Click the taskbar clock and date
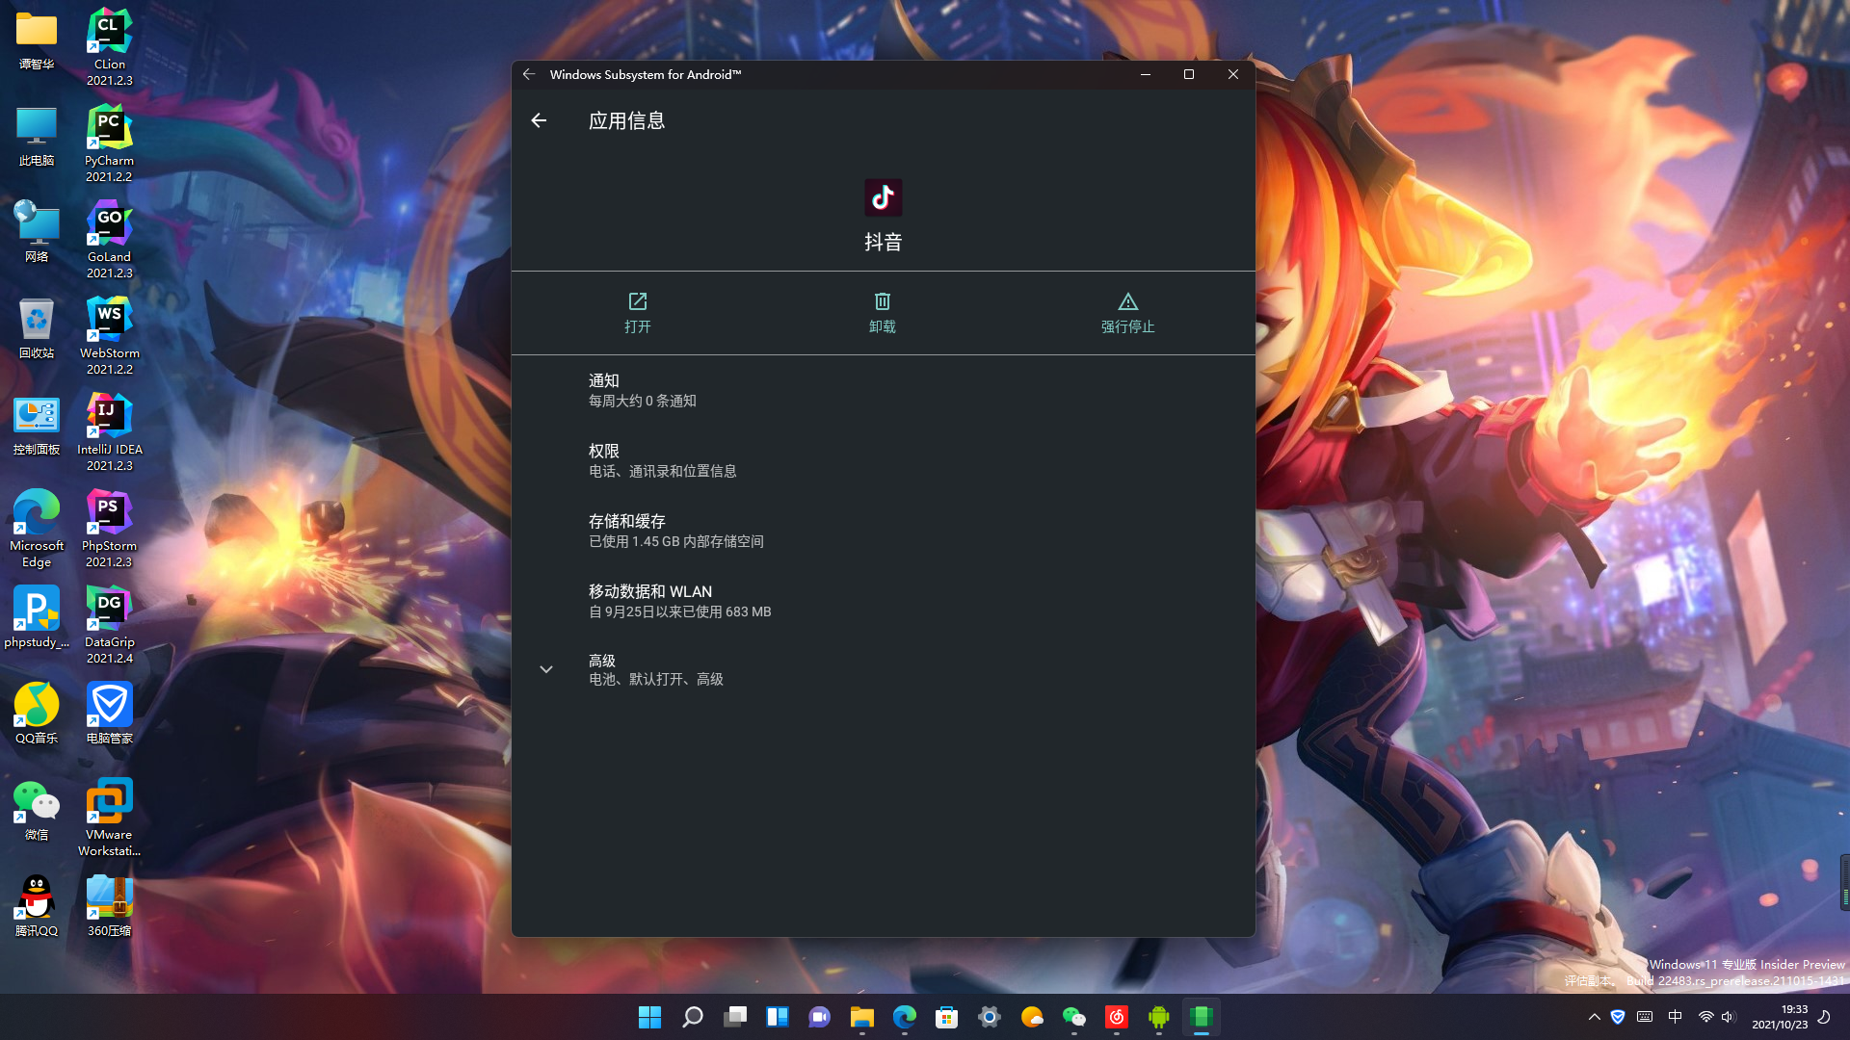This screenshot has height=1040, width=1850. [x=1779, y=1017]
